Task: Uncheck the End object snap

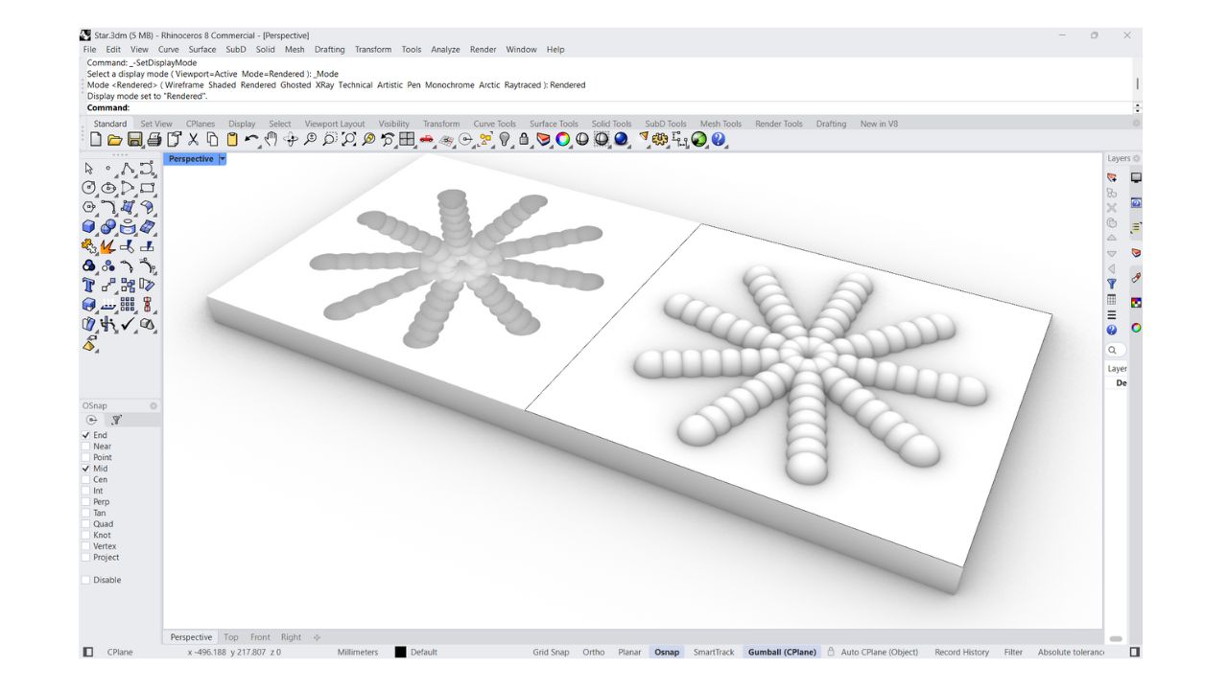Action: click(x=85, y=435)
